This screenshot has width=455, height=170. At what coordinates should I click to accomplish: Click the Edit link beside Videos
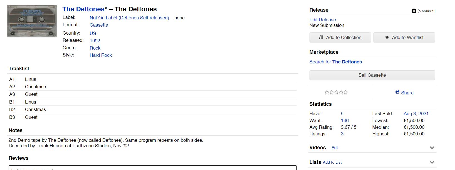click(x=335, y=148)
